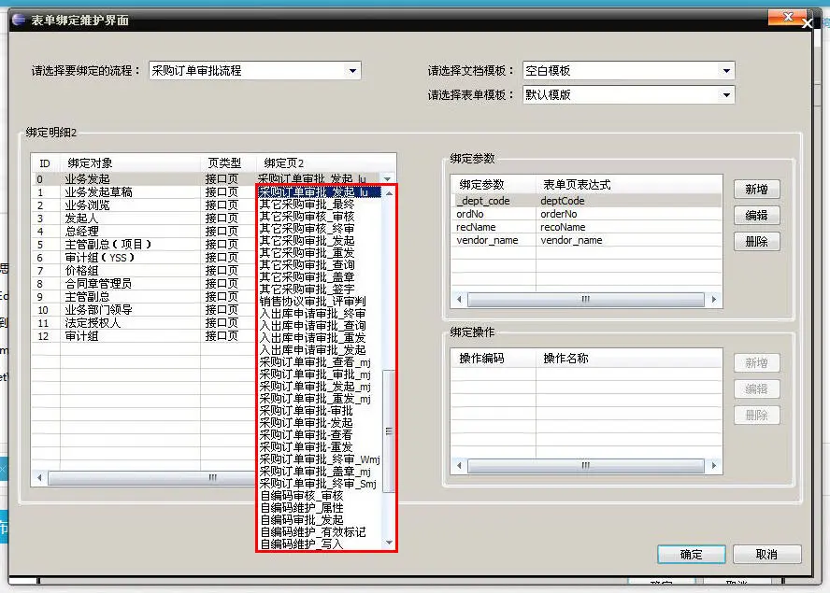The width and height of the screenshot is (830, 593).
Task: Click 新增 button in 绑定参数 panel
Action: (x=756, y=190)
